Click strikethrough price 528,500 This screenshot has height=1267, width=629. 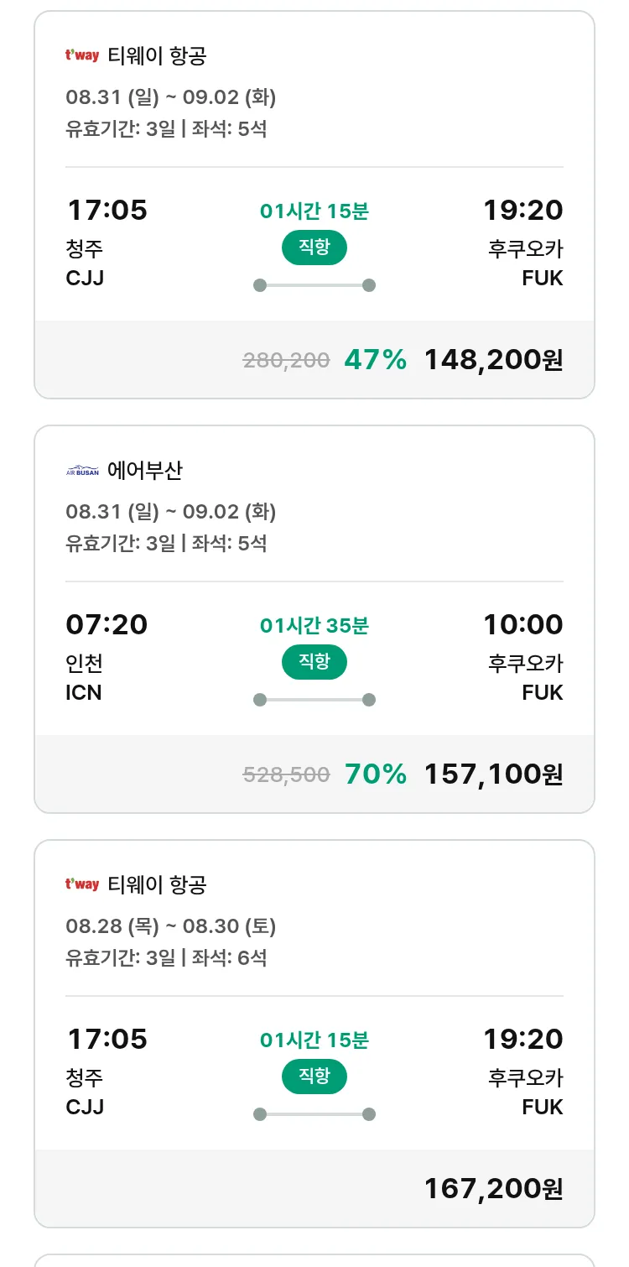tap(286, 774)
